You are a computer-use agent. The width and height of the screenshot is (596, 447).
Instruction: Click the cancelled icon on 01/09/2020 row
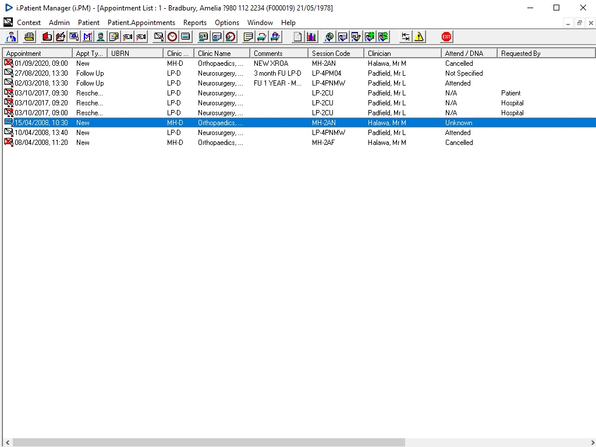pyautogui.click(x=9, y=63)
